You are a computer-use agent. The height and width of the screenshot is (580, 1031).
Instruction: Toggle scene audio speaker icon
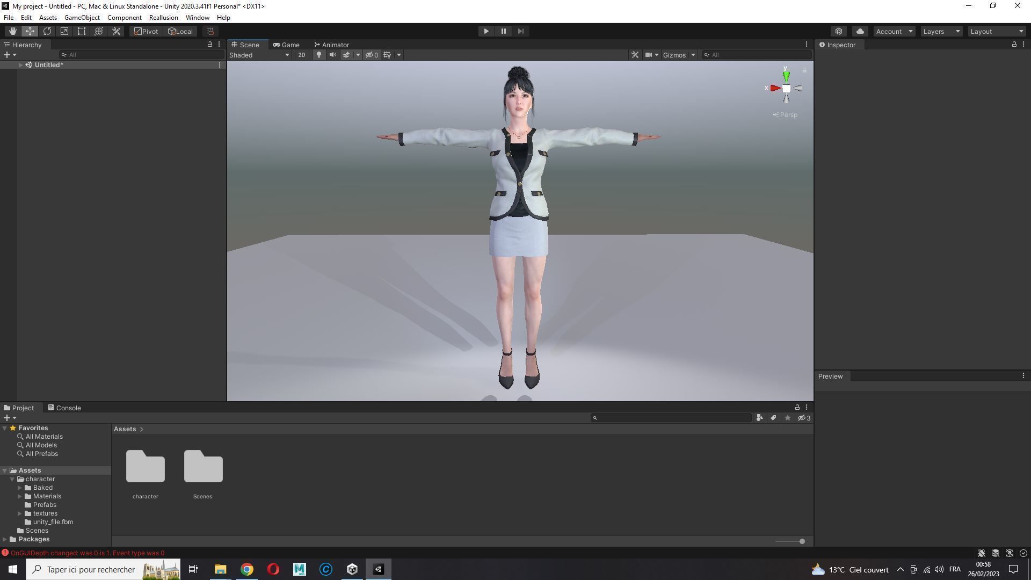332,55
